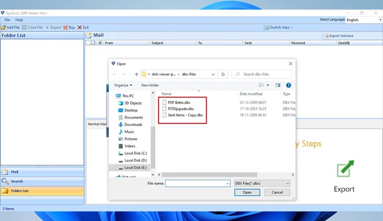Select the PDF Bates.dbx file
383x221 pixels.
[176, 102]
